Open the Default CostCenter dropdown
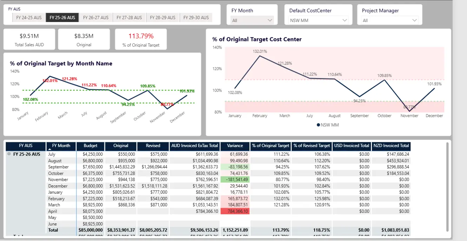The image size is (467, 241). 318,20
